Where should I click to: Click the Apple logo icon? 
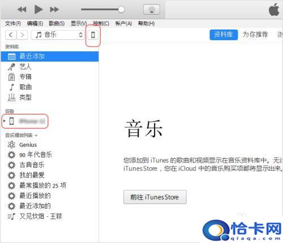[274, 10]
